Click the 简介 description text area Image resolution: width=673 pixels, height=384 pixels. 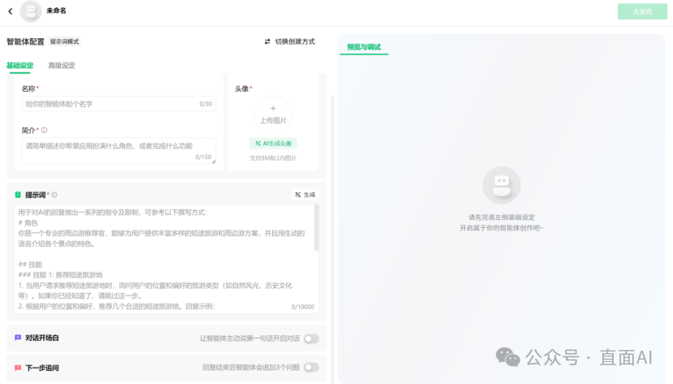click(119, 150)
